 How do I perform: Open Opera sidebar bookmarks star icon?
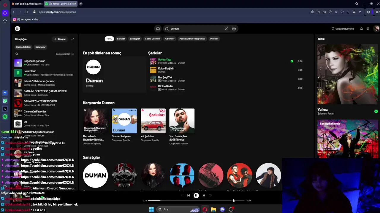(x=5, y=21)
